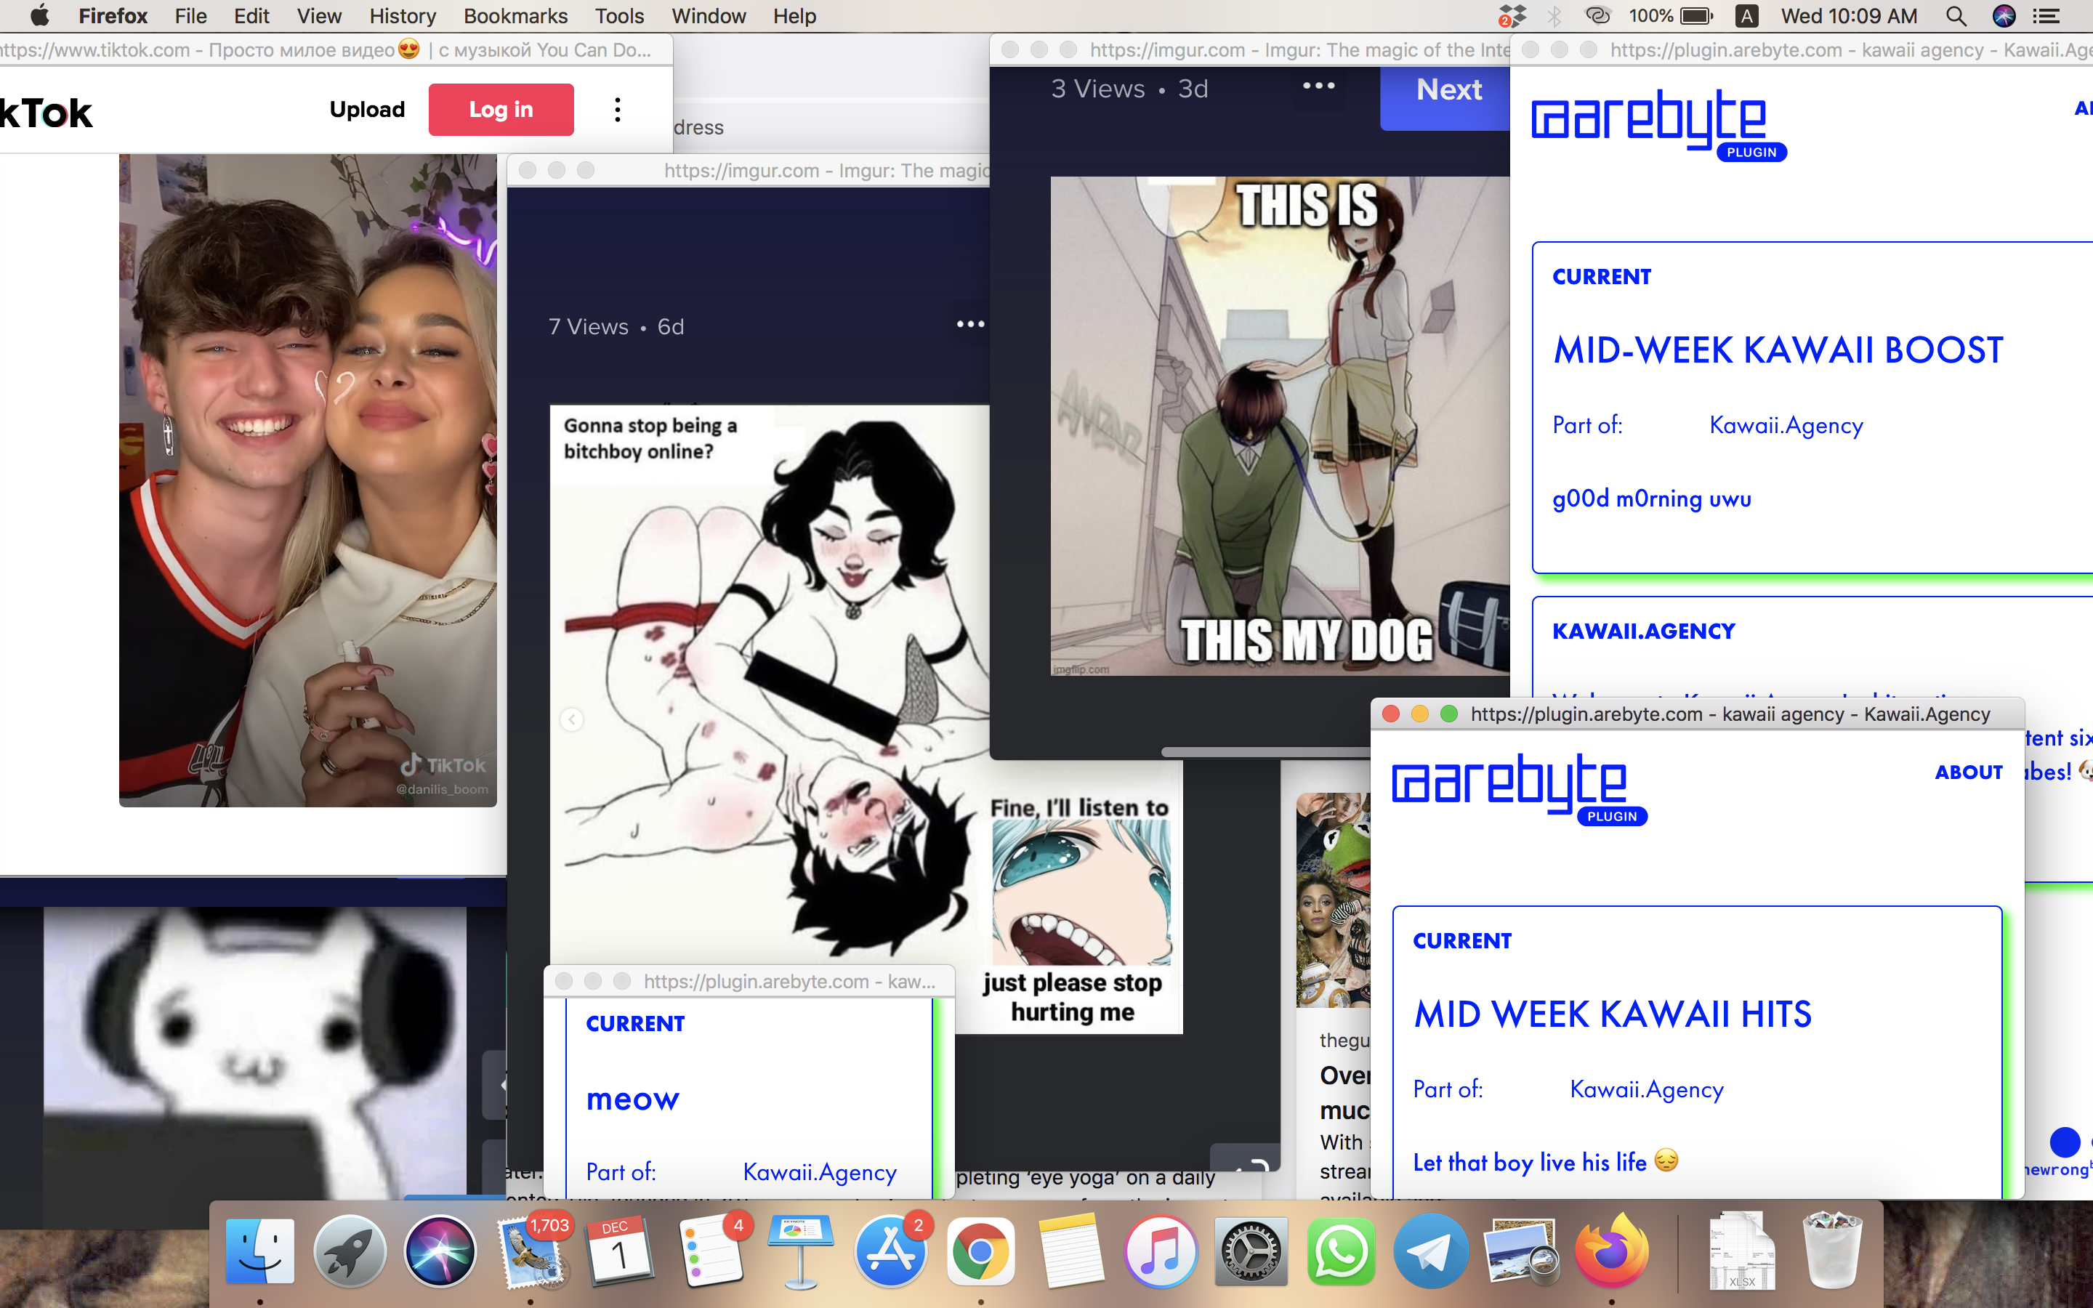The image size is (2093, 1308).
Task: Open Kawaii.Agency link in the meow window
Action: point(819,1173)
